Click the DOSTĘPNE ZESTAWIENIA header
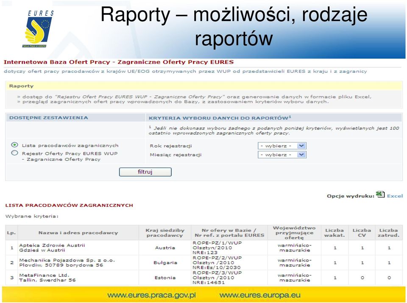The height and width of the screenshot is (303, 407). coord(75,118)
